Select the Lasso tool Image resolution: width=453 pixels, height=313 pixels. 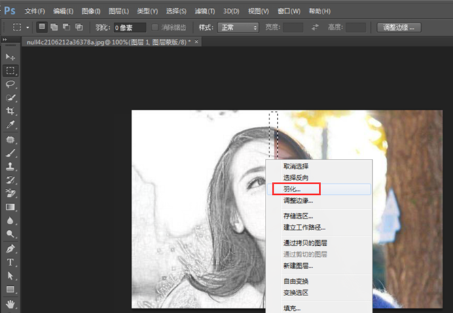click(10, 84)
